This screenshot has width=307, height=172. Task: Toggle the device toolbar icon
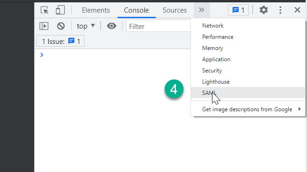point(60,10)
